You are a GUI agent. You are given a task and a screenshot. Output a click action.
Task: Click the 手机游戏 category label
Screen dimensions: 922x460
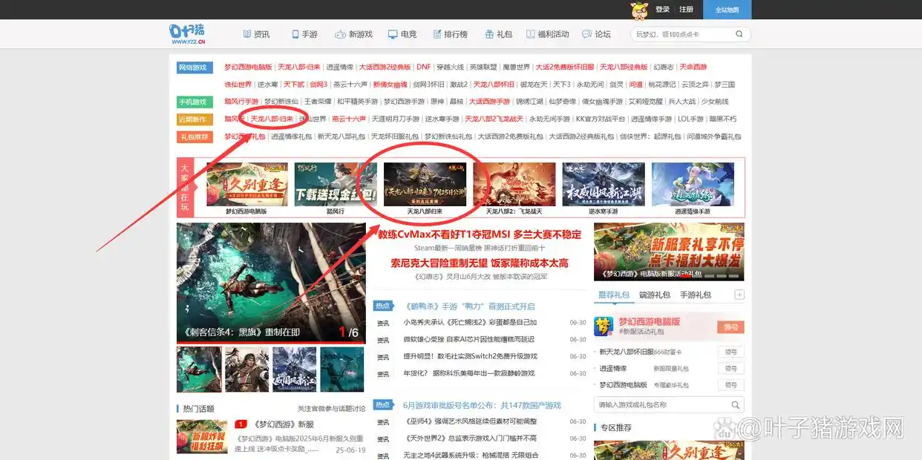[x=194, y=102]
